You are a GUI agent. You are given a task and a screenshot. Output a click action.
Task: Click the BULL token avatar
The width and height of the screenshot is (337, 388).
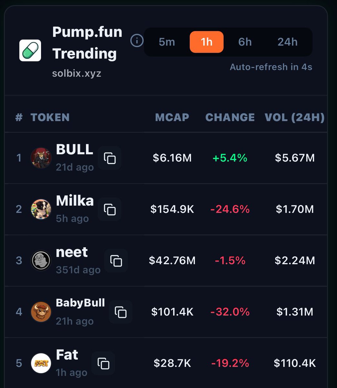pyautogui.click(x=41, y=158)
